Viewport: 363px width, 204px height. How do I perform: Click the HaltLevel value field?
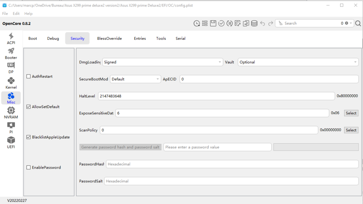[x=216, y=96]
